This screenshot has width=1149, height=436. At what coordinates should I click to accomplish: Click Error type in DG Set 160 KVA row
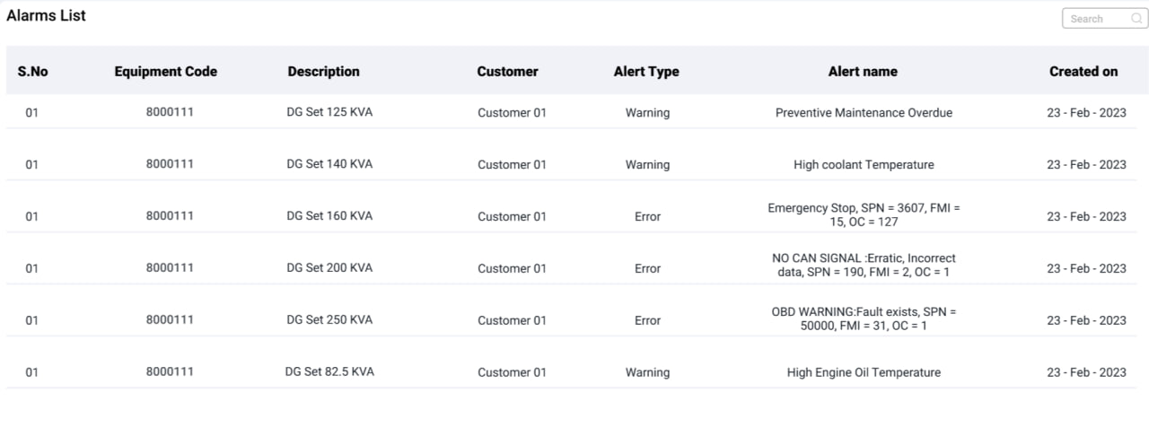647,216
